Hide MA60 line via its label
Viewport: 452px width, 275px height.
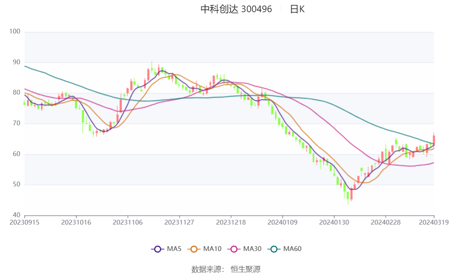(292, 249)
